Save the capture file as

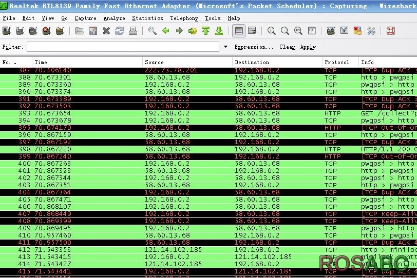93,31
